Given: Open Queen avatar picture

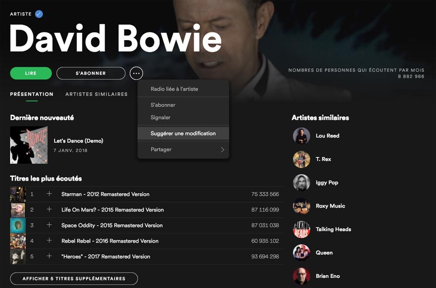Looking at the screenshot, I should 301,253.
